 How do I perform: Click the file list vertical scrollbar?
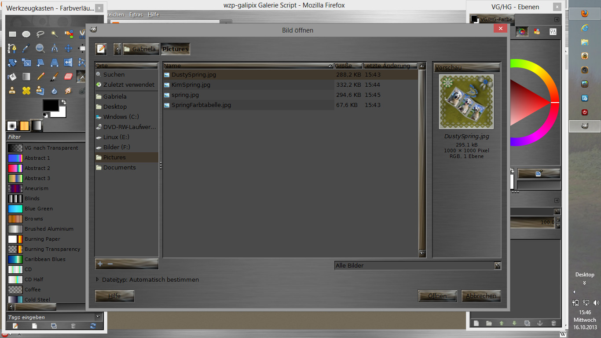point(422,160)
